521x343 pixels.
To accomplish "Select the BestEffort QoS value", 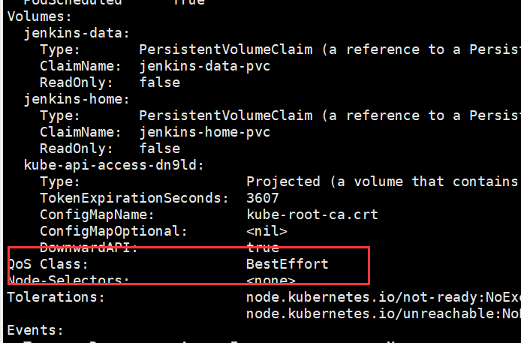I will coord(288,264).
